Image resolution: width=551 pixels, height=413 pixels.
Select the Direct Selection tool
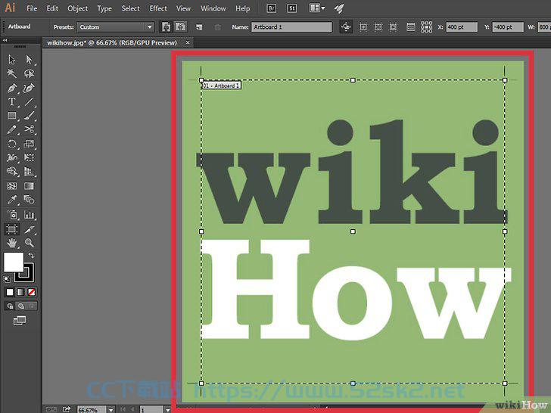click(29, 60)
